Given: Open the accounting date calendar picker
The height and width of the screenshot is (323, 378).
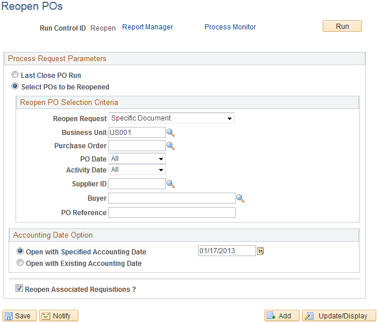Looking at the screenshot, I should click(x=260, y=251).
